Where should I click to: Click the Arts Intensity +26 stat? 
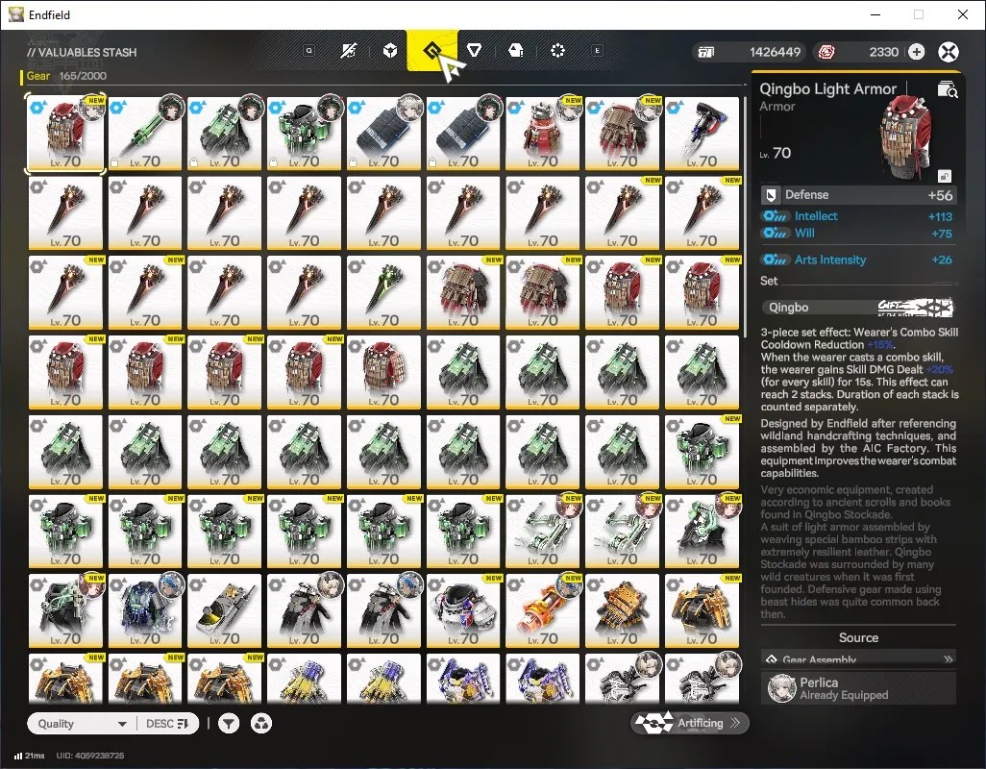click(858, 260)
